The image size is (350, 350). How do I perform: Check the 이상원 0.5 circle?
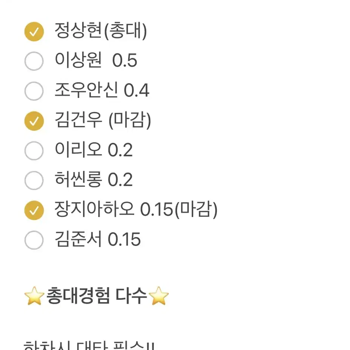click(34, 61)
